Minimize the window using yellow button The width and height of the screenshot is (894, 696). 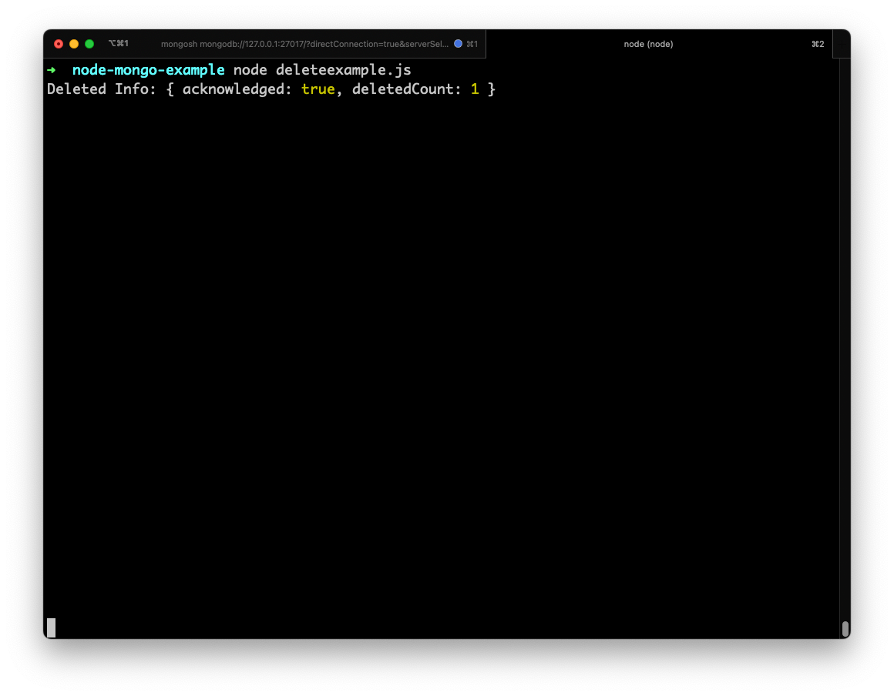pyautogui.click(x=74, y=44)
